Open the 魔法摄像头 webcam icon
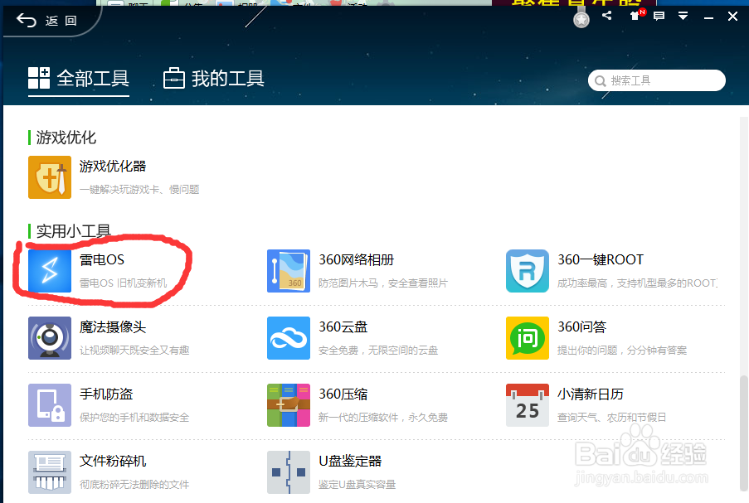Viewport: 749px width, 503px height. tap(50, 338)
